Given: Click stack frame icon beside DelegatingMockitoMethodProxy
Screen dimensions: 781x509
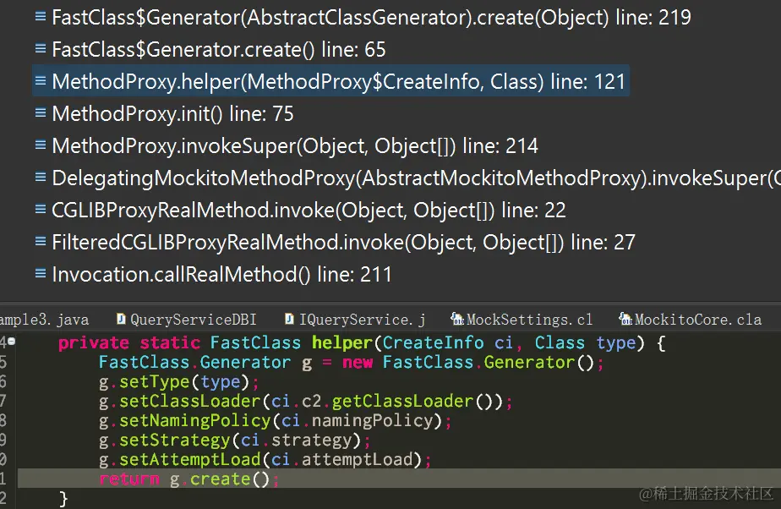Looking at the screenshot, I should point(41,178).
